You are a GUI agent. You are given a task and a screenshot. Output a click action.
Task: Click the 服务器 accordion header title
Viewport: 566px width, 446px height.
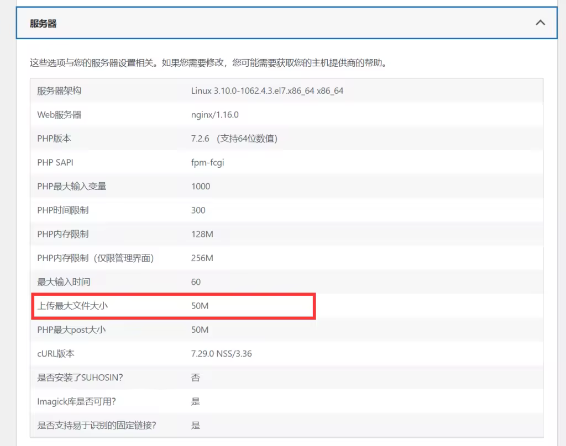click(43, 24)
